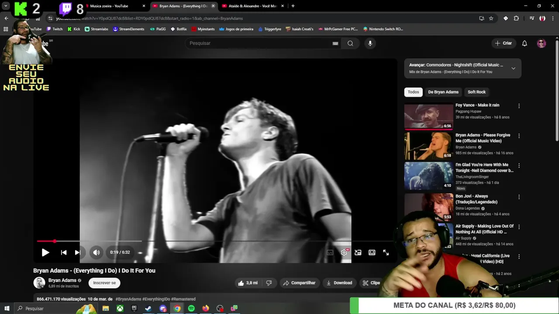Viewport: 559px width, 314px height.
Task: Select the De Bryan Adams filter chip
Action: coord(443,92)
